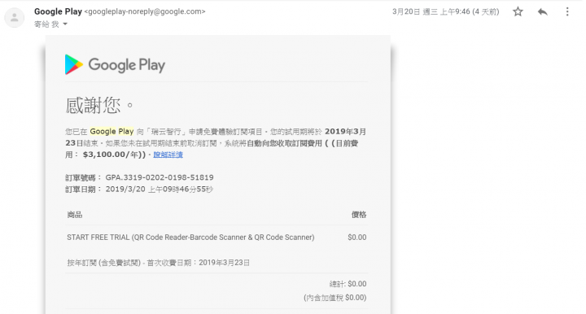This screenshot has height=314, width=586.
Task: Open the three-dot more options menu
Action: click(x=567, y=11)
